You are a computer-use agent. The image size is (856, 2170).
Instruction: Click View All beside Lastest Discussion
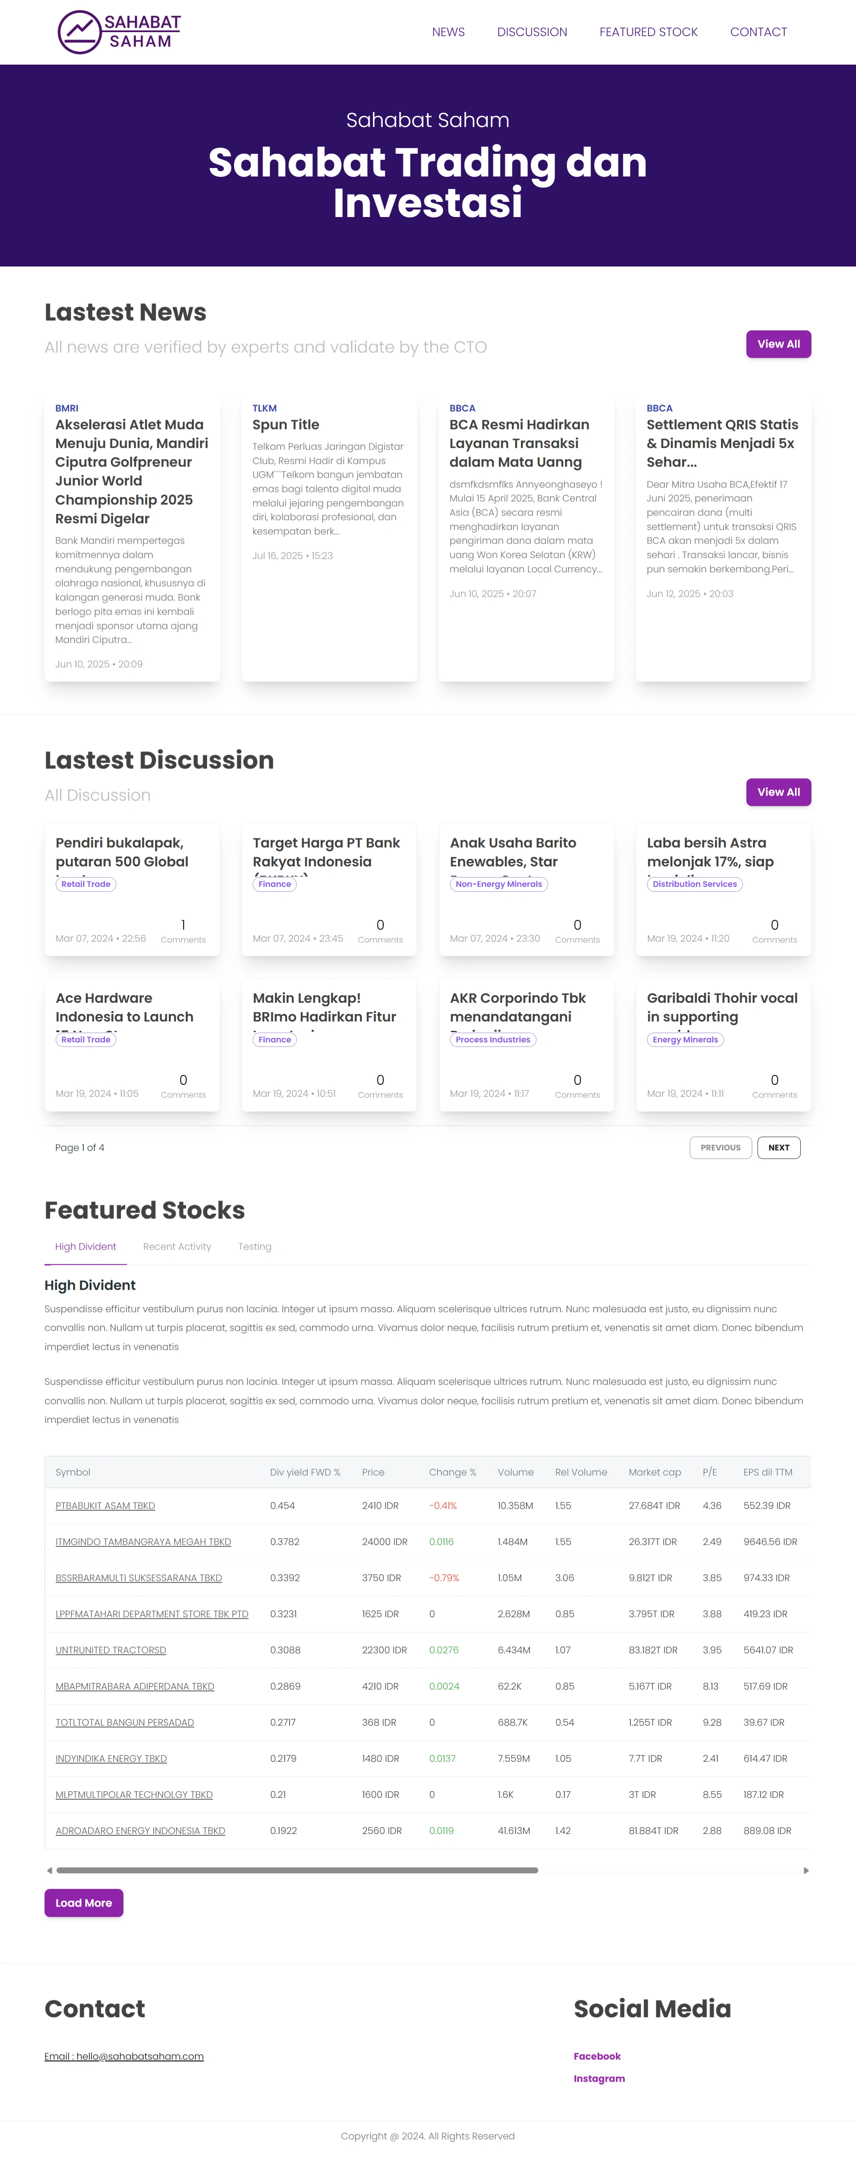click(x=778, y=792)
